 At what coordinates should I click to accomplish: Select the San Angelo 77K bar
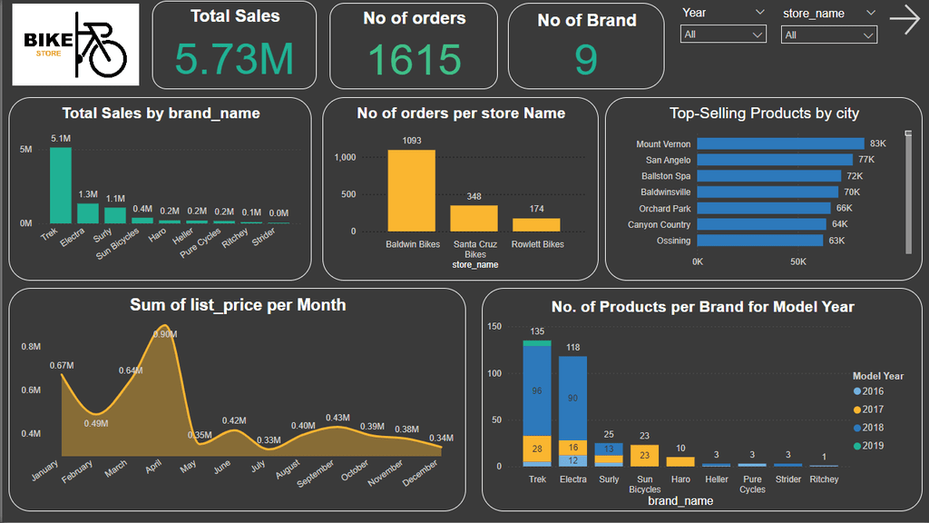click(x=775, y=160)
